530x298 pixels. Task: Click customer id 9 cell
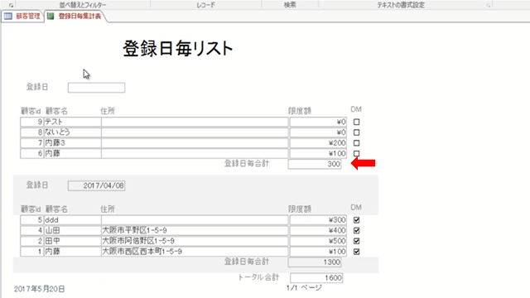pyautogui.click(x=31, y=122)
